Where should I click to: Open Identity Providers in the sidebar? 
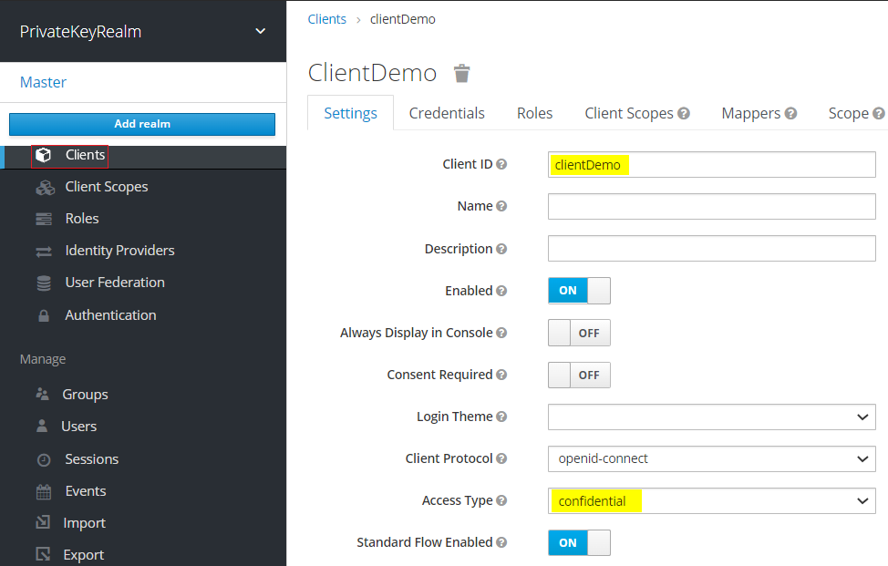click(119, 251)
